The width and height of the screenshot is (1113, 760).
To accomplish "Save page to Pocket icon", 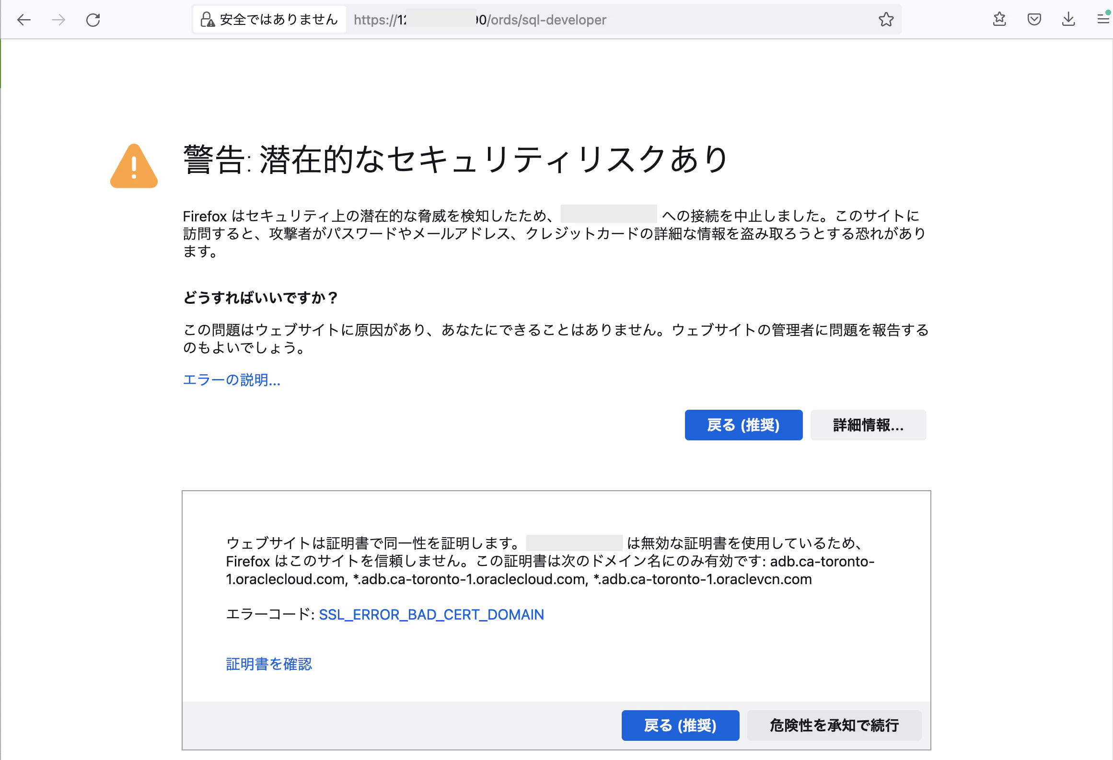I will tap(1034, 19).
